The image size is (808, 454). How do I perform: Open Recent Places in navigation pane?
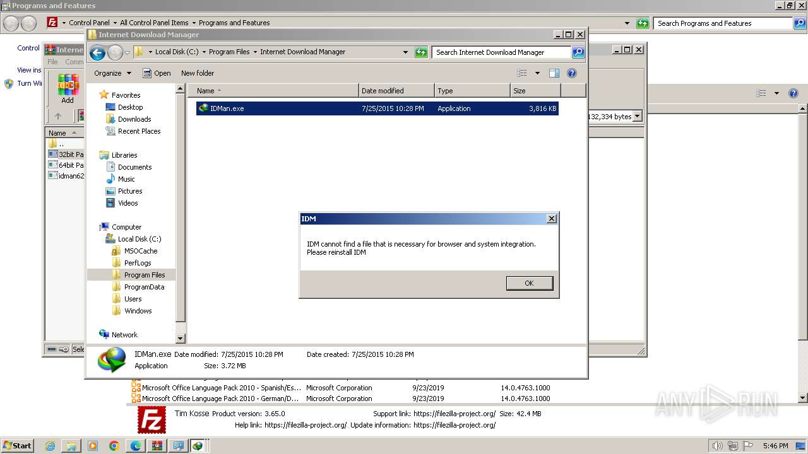pos(139,131)
